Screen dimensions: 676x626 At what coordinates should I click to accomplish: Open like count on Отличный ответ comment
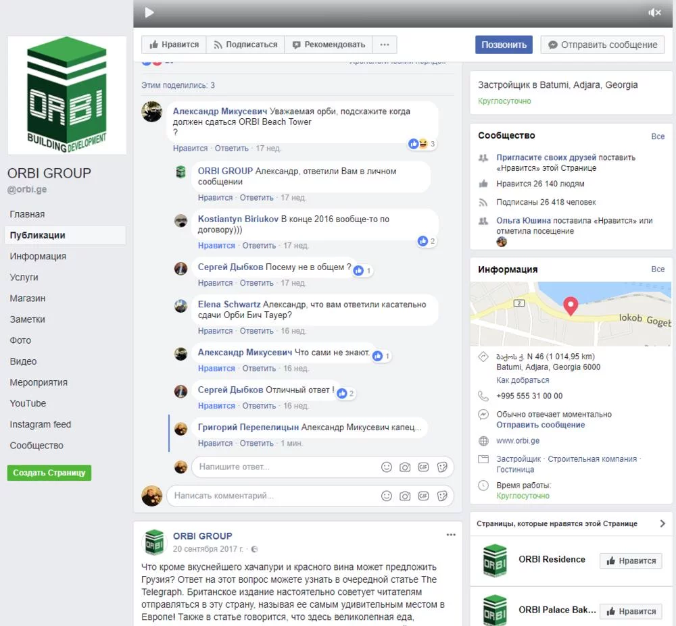(345, 394)
